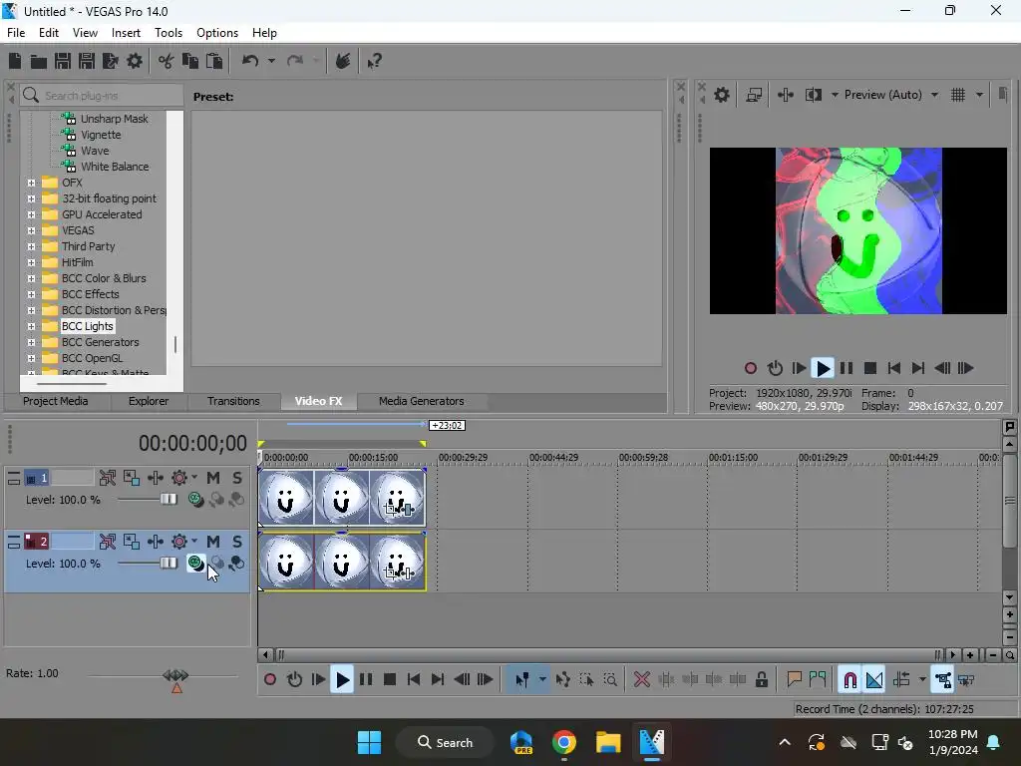
Task: Open the Tools menu
Action: (x=168, y=33)
